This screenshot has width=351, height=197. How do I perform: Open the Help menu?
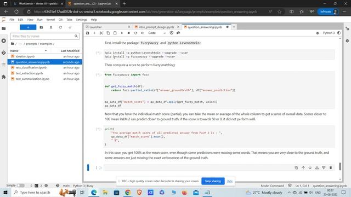(x=94, y=20)
